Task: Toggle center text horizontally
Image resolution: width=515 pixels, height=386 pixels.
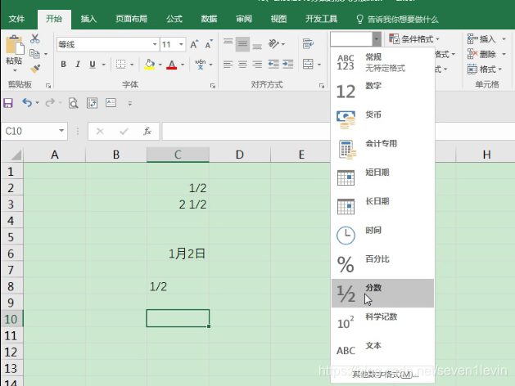Action: point(242,65)
